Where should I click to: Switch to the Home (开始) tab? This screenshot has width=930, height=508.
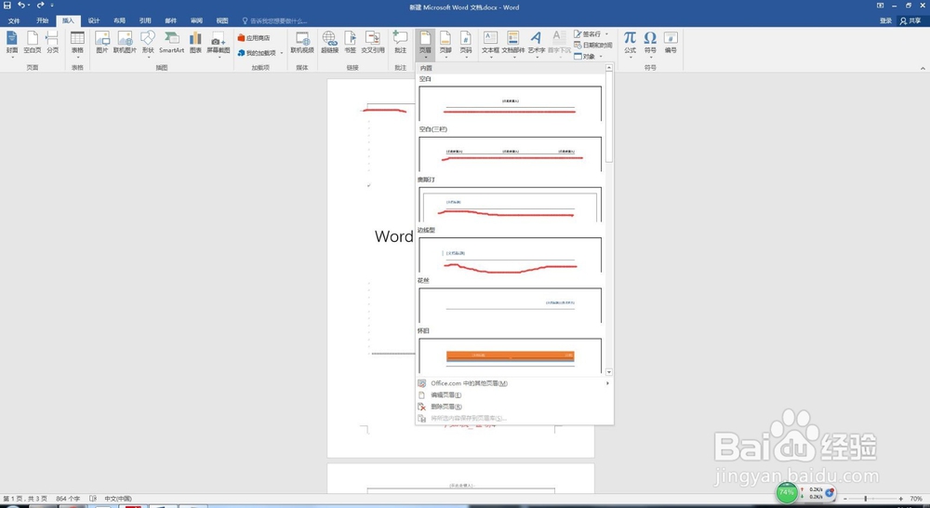(42, 20)
